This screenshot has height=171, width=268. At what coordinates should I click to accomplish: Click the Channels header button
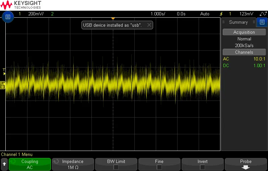[244, 52]
